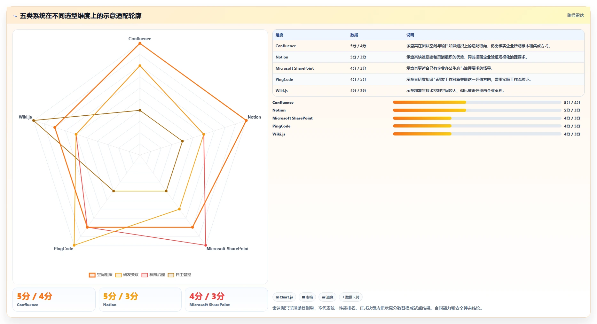Click the 路径雷达 label in header

click(575, 15)
